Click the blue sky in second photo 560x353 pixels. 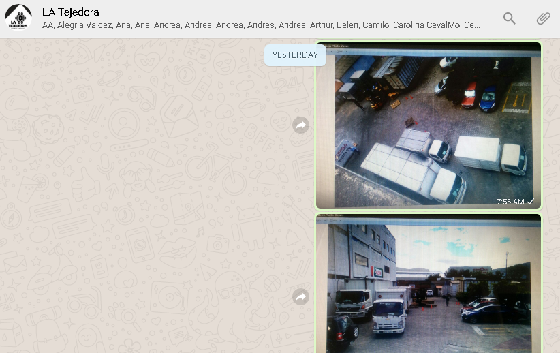pos(463,245)
